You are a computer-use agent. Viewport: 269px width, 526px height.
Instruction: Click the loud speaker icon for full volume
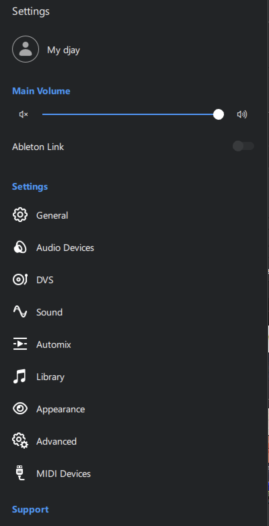(x=242, y=114)
